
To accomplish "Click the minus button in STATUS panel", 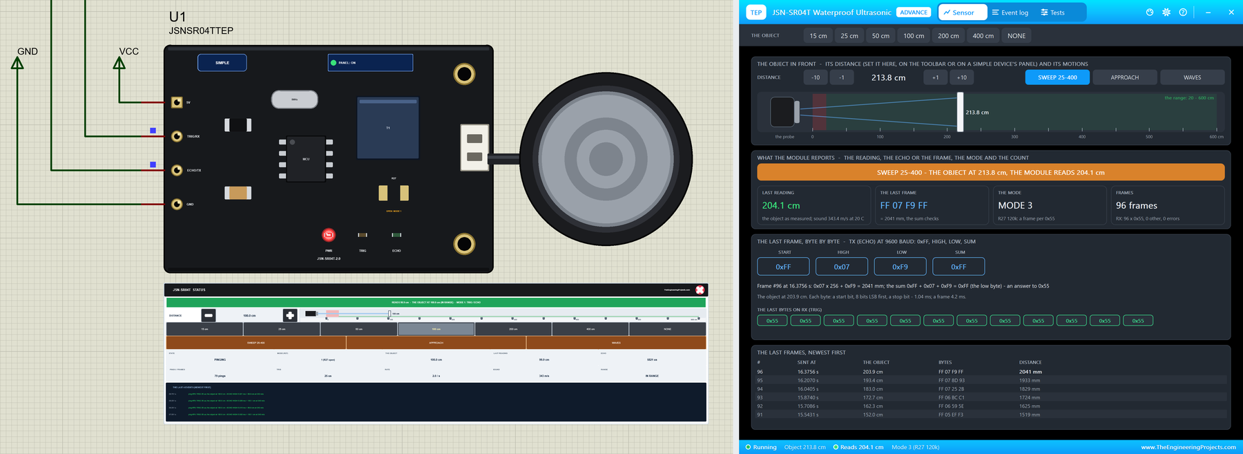I will 209,315.
